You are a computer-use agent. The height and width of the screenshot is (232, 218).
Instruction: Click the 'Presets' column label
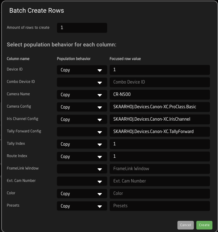click(x=13, y=205)
